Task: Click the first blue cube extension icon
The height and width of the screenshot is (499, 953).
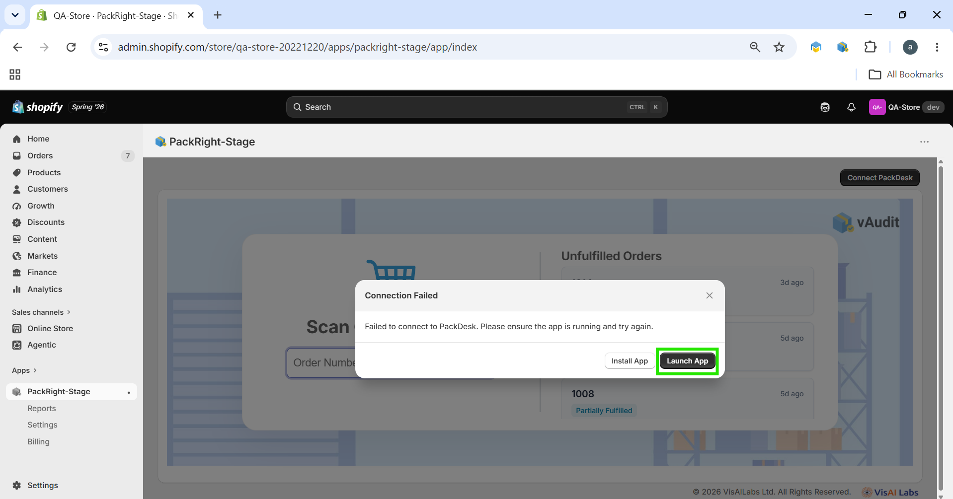Action: (x=816, y=47)
